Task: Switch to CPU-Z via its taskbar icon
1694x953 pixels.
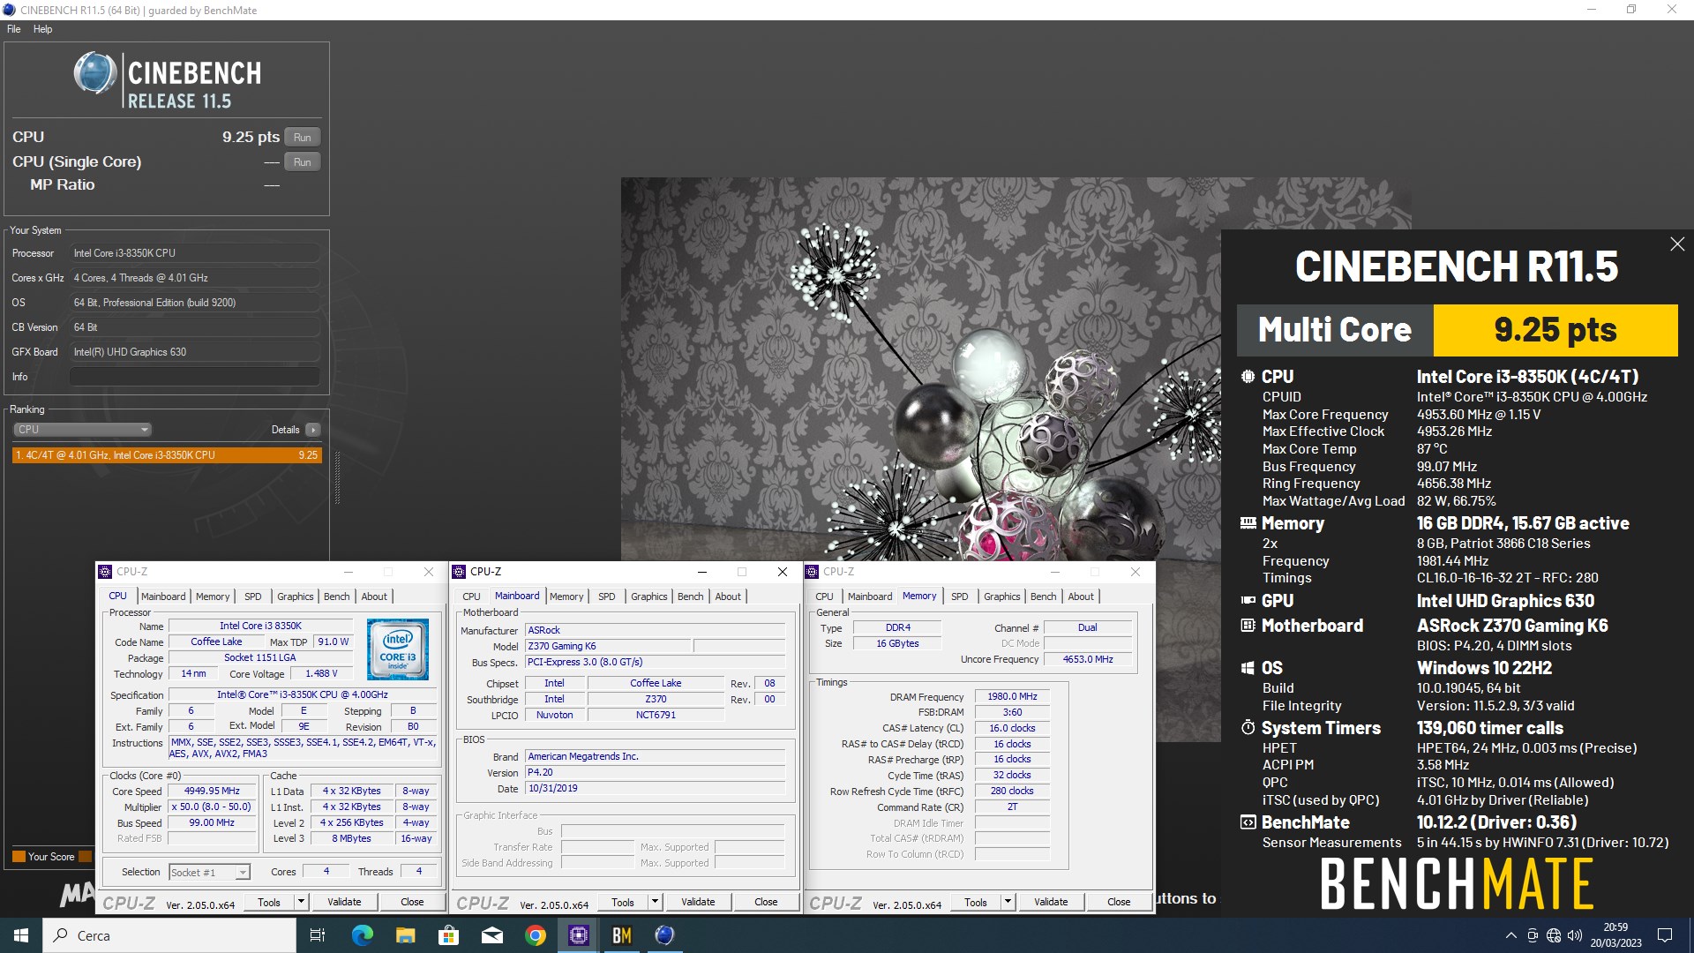Action: (x=578, y=935)
